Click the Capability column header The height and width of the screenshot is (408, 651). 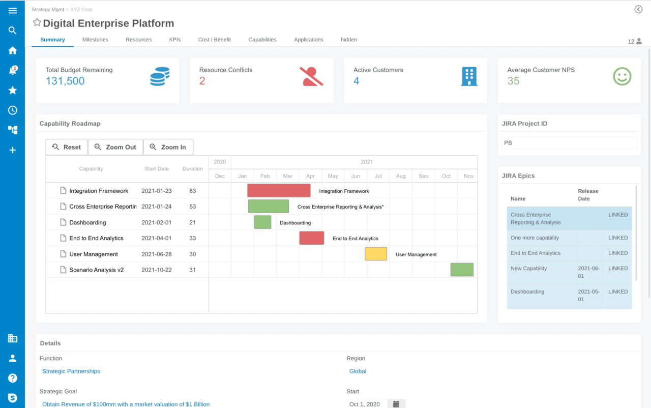[x=91, y=169]
